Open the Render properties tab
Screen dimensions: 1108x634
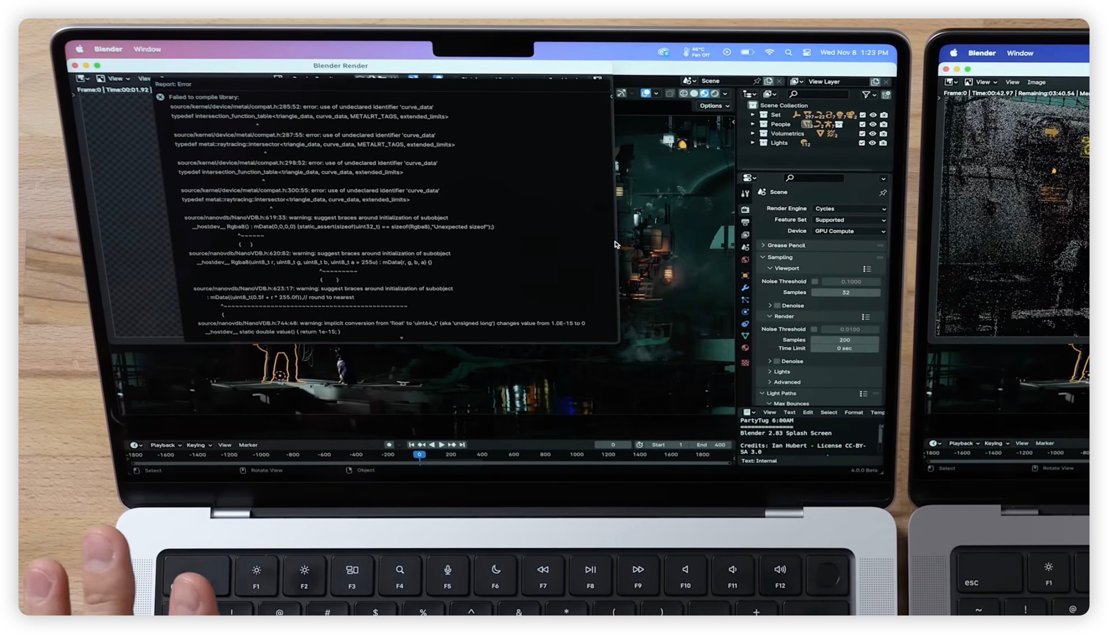pyautogui.click(x=745, y=210)
